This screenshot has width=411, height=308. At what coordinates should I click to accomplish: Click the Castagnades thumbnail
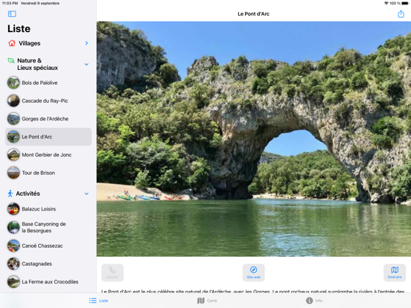coord(13,264)
